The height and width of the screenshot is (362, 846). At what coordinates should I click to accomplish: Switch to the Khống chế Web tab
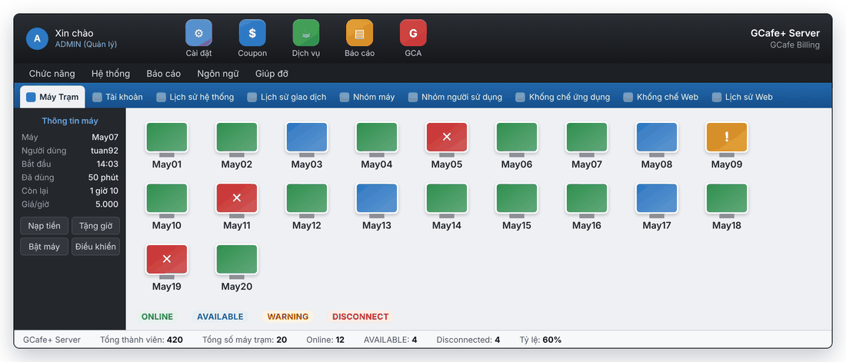[661, 97]
